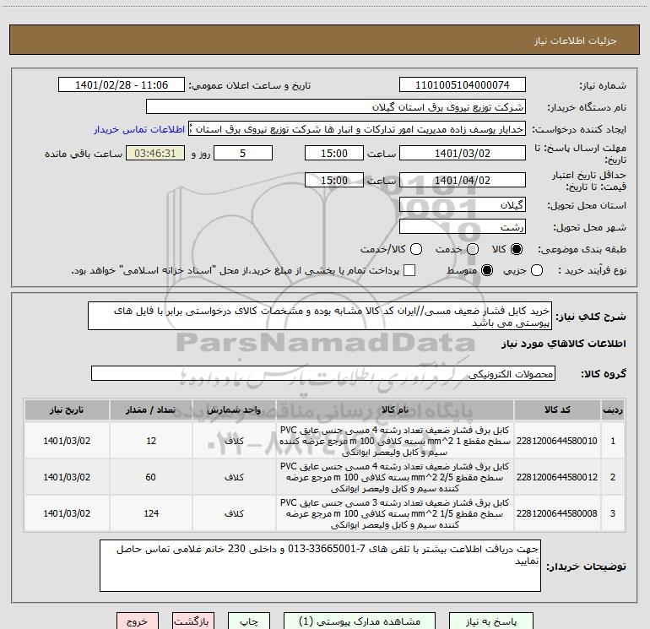Click the تعداد / مقدار column header
The height and width of the screenshot is (629, 650).
pos(151,409)
